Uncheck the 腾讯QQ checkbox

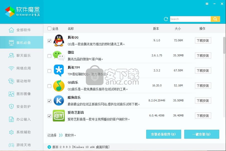point(49,41)
